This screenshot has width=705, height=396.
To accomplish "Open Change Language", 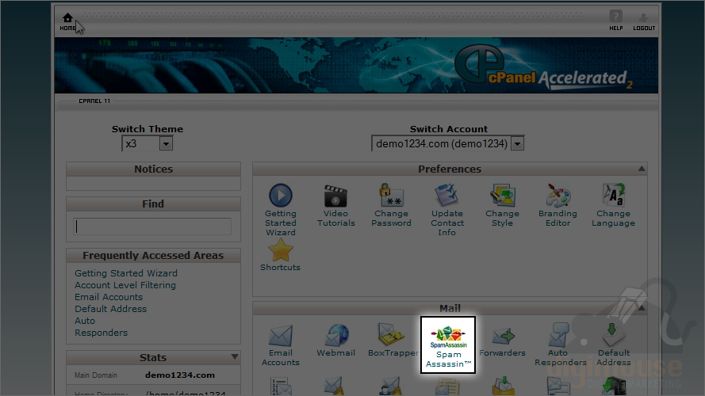I will tap(613, 206).
